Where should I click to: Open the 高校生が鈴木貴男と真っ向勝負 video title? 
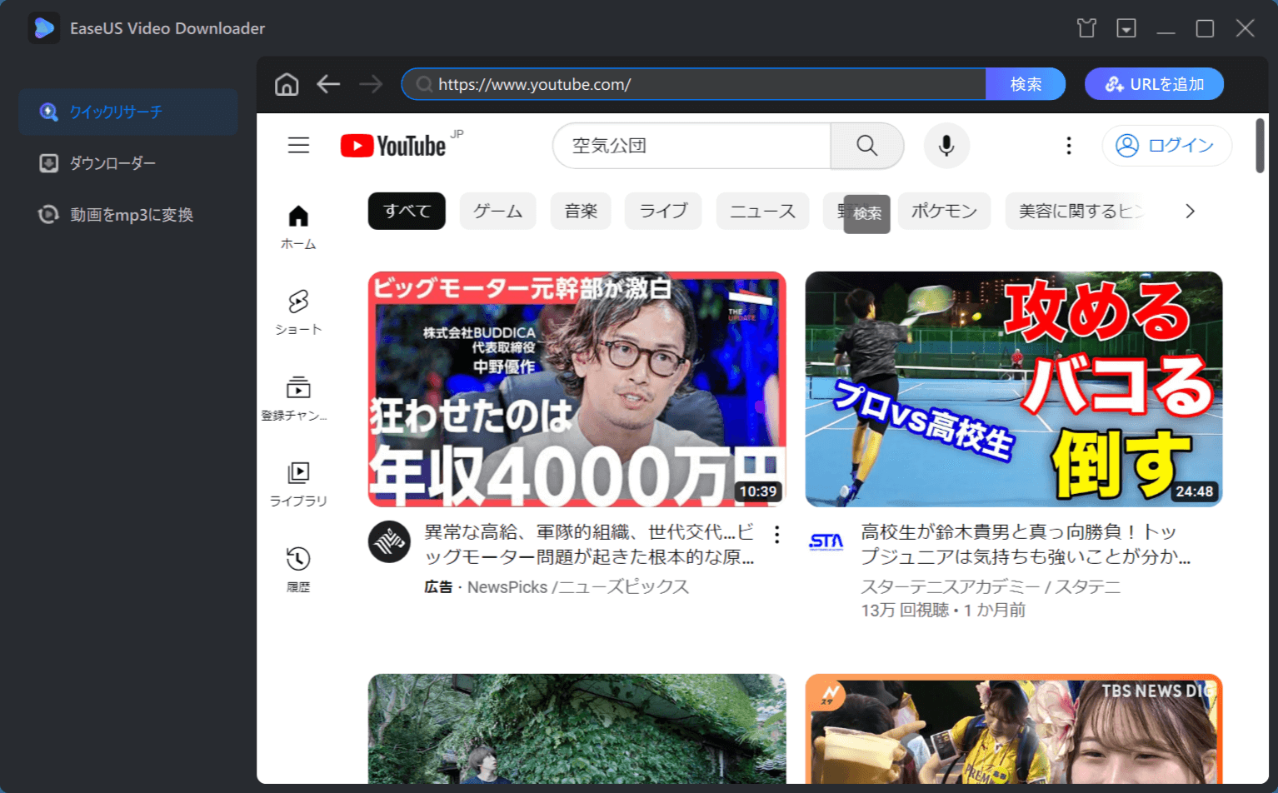coord(1026,544)
